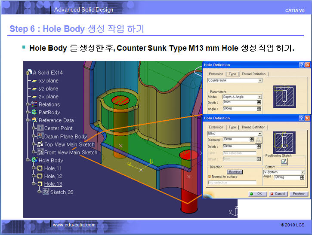This screenshot has width=312, height=235.
Task: Click the Diameter stepper arrows
Action: [252, 140]
